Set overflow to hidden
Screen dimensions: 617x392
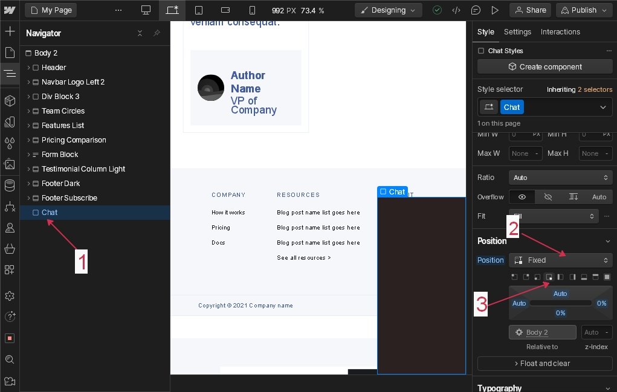click(548, 197)
